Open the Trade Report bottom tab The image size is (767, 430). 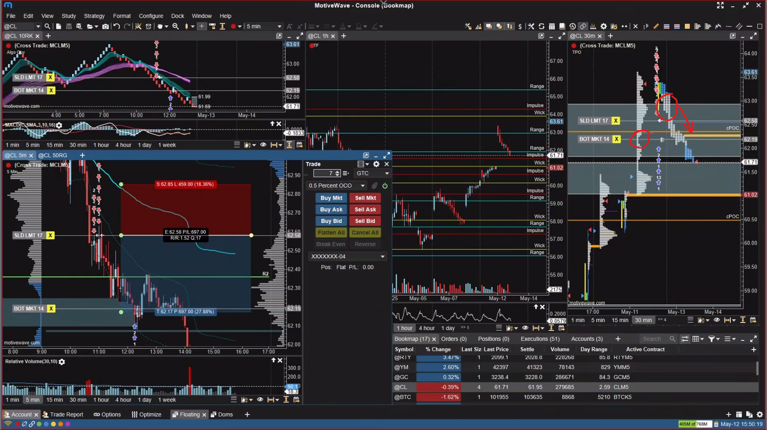click(63, 415)
